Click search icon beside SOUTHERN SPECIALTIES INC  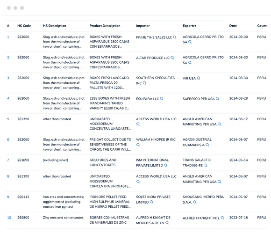tap(144, 83)
